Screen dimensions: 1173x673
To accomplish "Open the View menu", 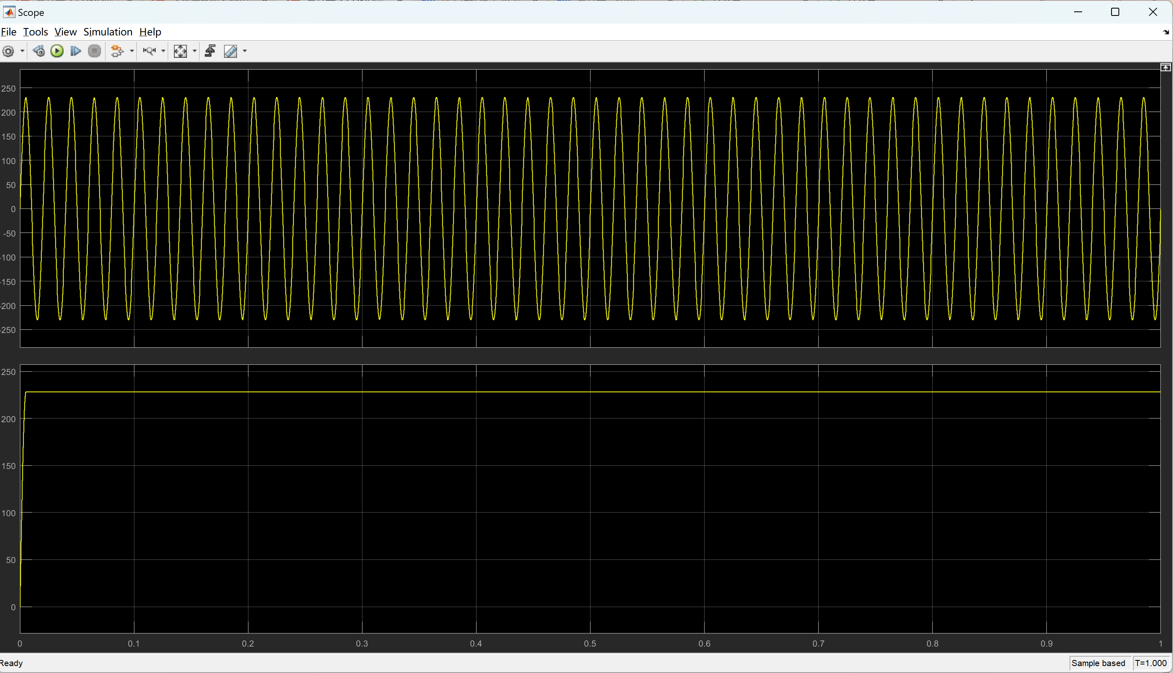I will [x=65, y=32].
